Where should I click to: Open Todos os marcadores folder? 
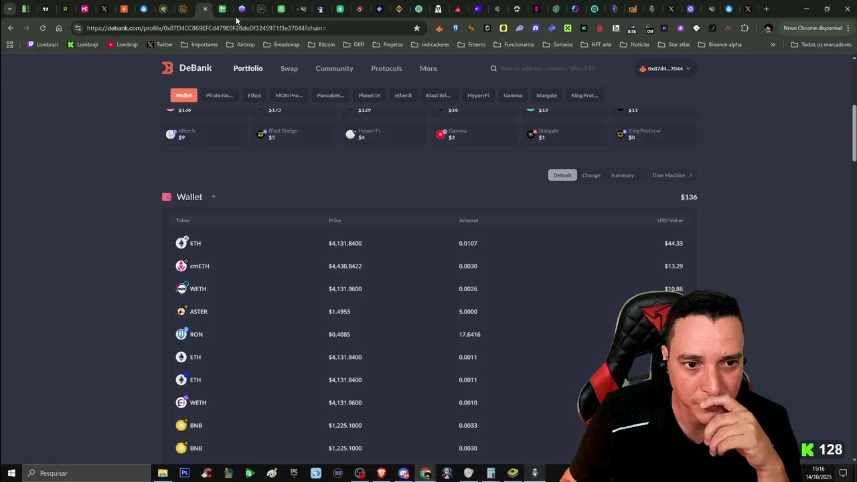coord(821,44)
